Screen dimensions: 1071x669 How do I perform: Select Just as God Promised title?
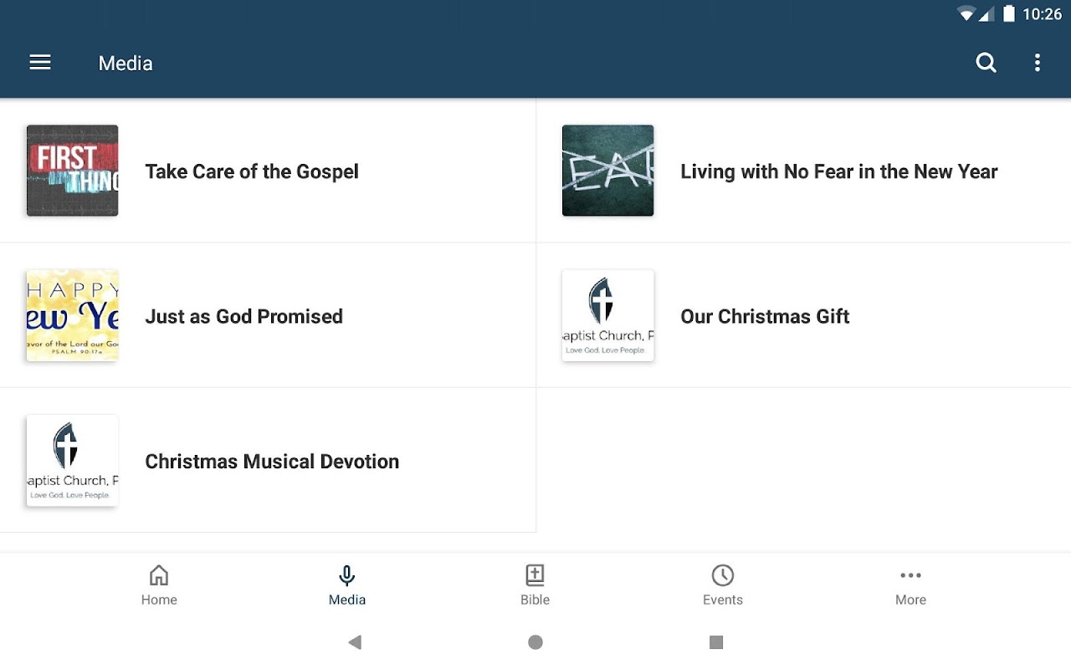pyautogui.click(x=243, y=316)
